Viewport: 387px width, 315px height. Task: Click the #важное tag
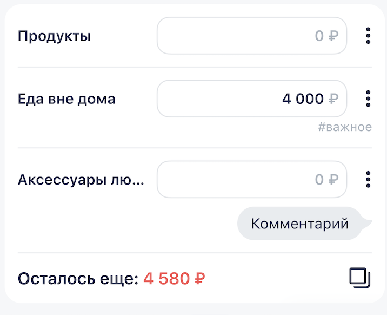pos(344,127)
